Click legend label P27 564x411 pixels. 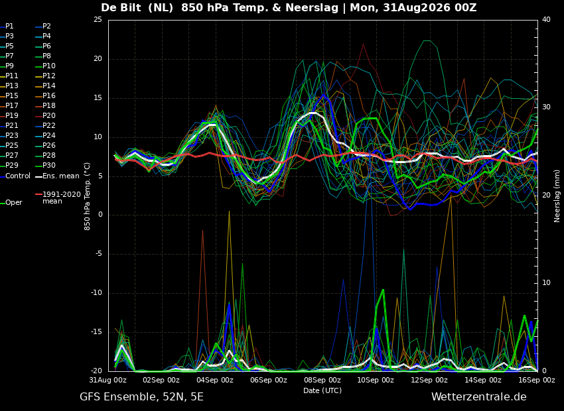(11, 156)
